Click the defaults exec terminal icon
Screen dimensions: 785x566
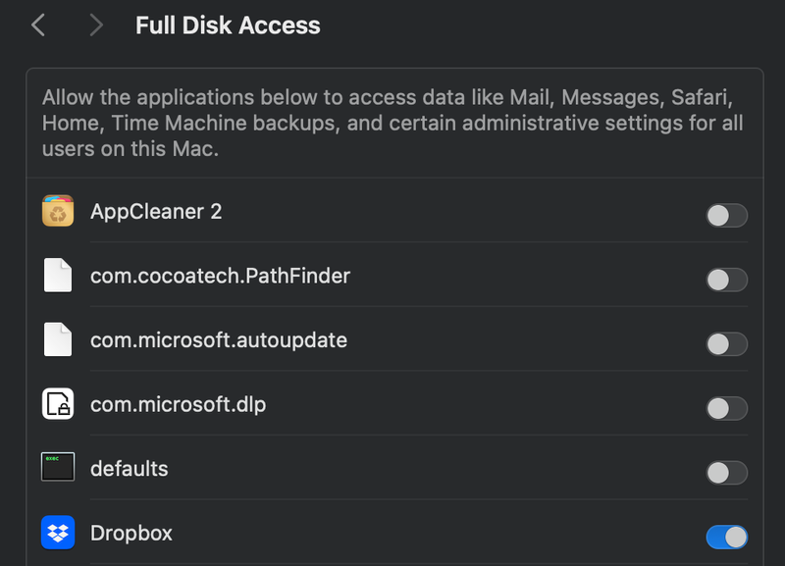point(59,468)
